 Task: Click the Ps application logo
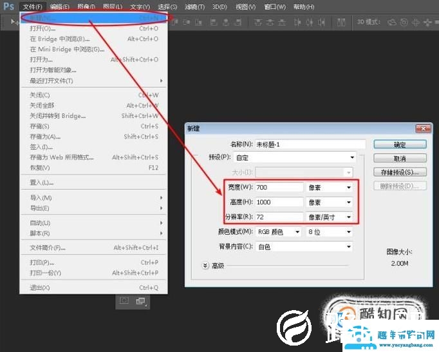(x=8, y=6)
